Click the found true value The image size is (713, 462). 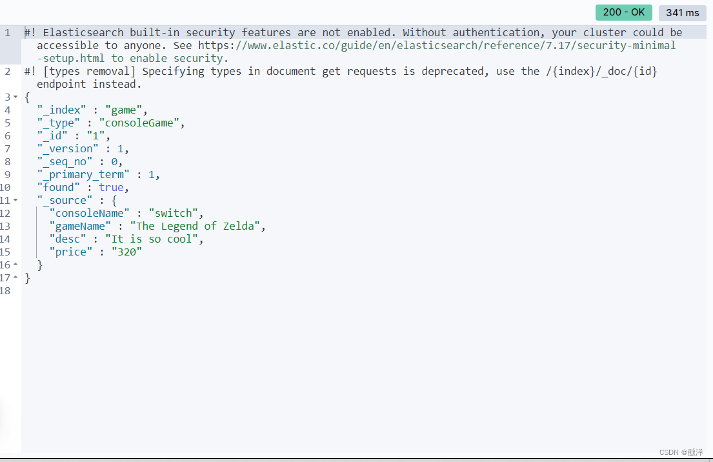tap(111, 187)
